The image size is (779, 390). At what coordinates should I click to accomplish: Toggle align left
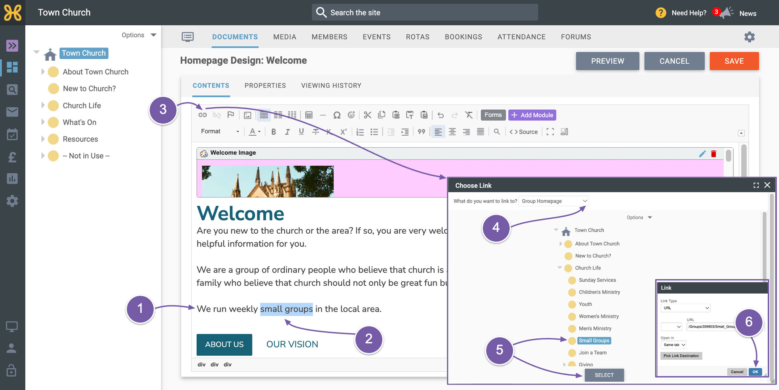tap(438, 132)
